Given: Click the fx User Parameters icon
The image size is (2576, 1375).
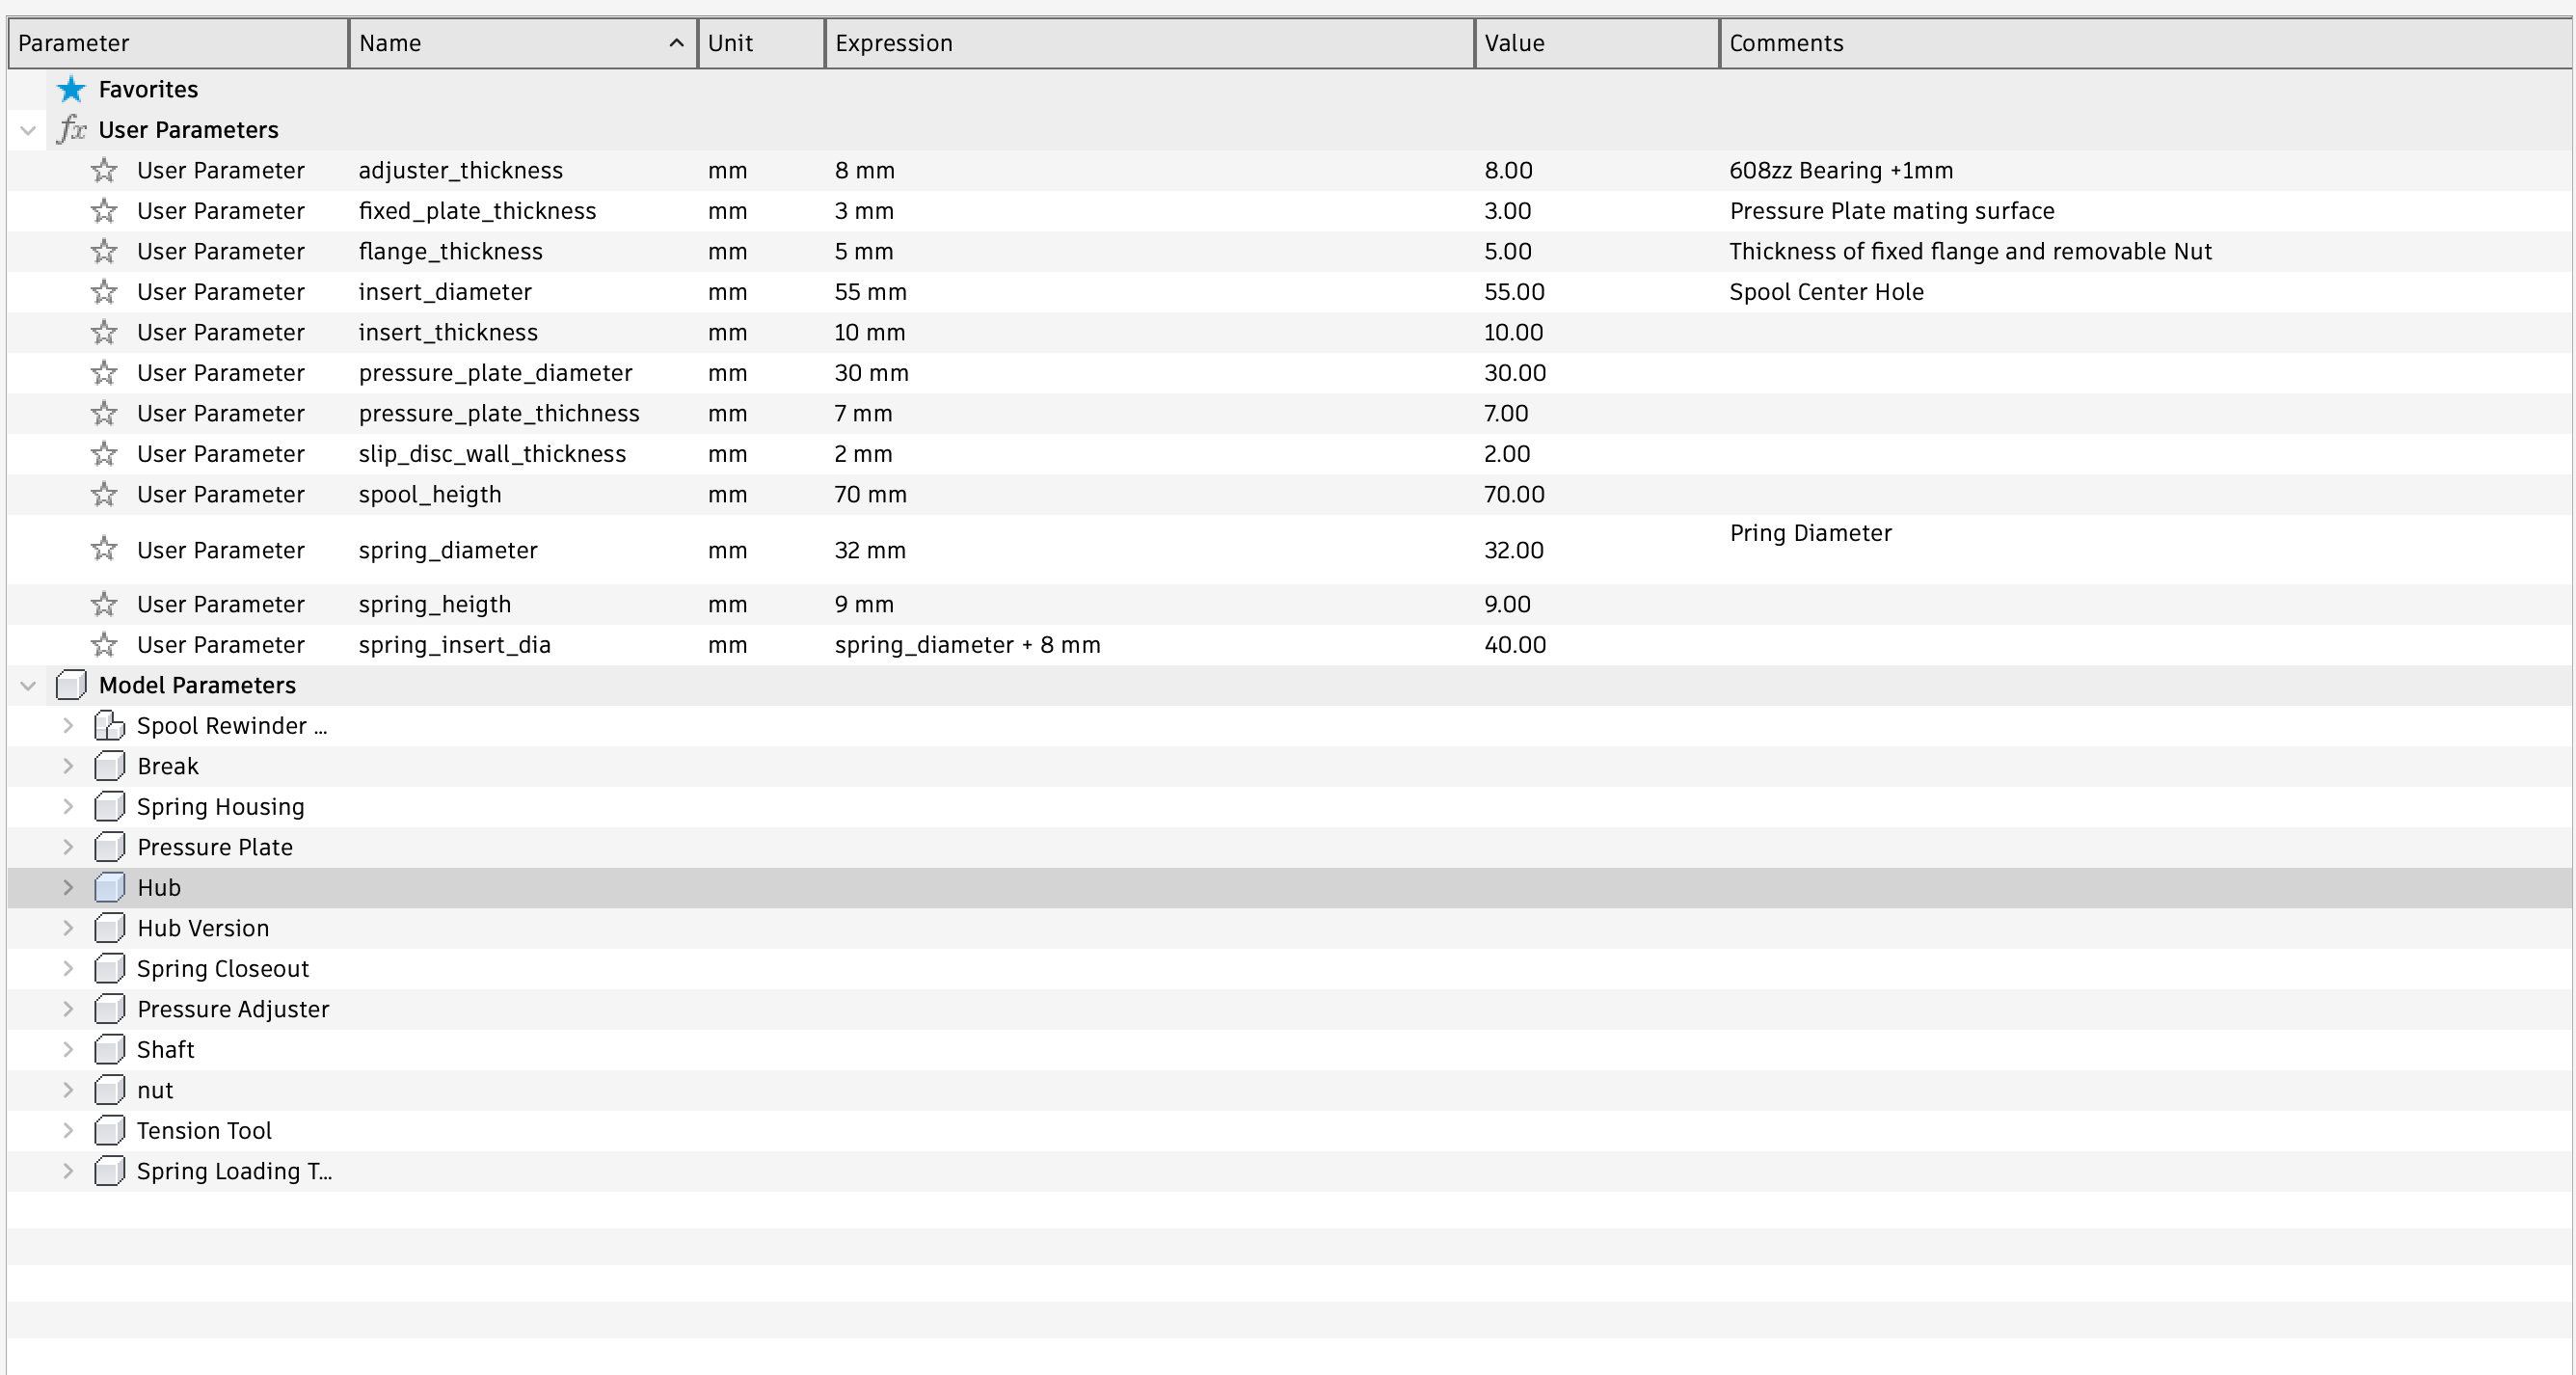Looking at the screenshot, I should click(x=71, y=129).
